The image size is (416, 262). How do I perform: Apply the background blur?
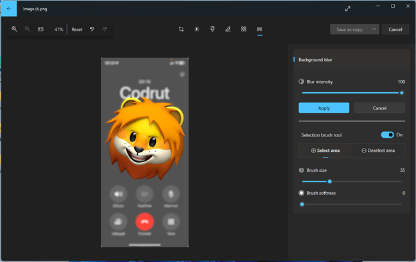(324, 108)
